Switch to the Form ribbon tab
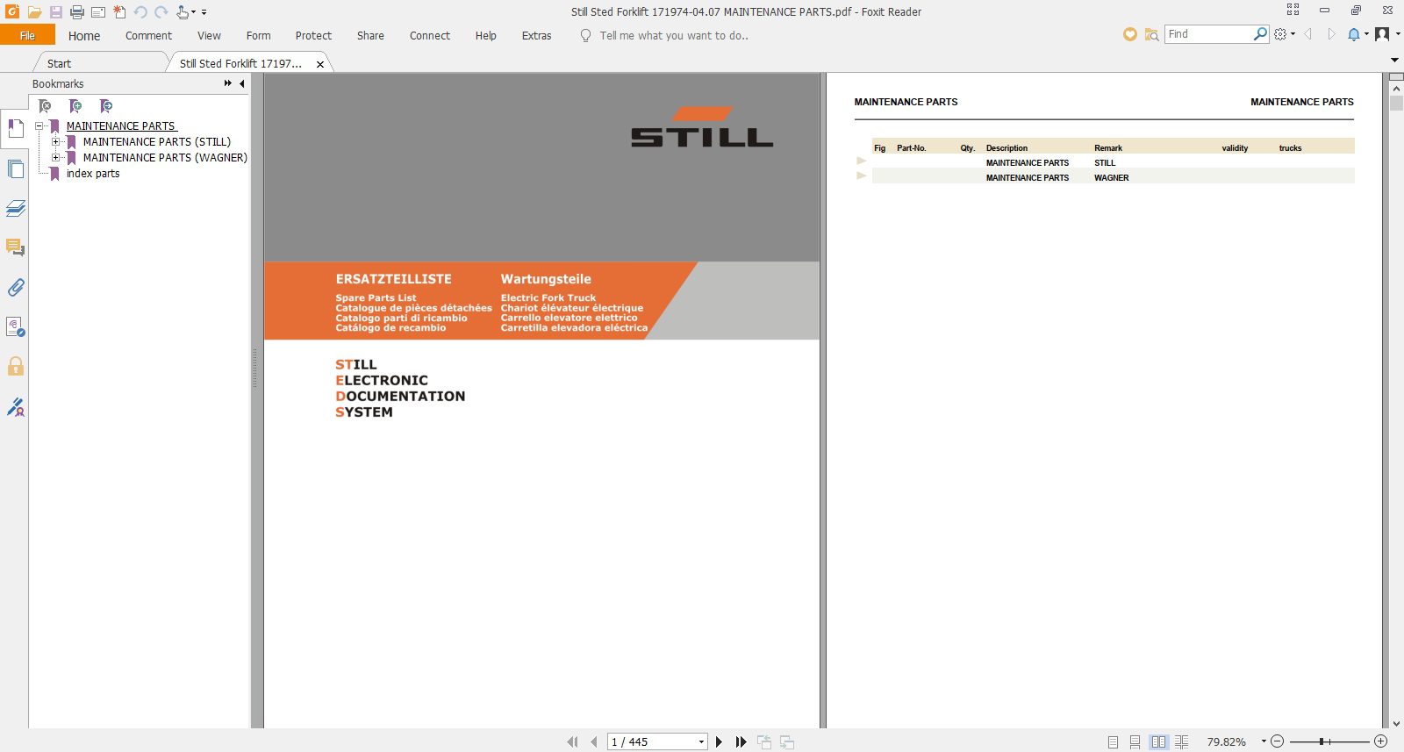 258,36
